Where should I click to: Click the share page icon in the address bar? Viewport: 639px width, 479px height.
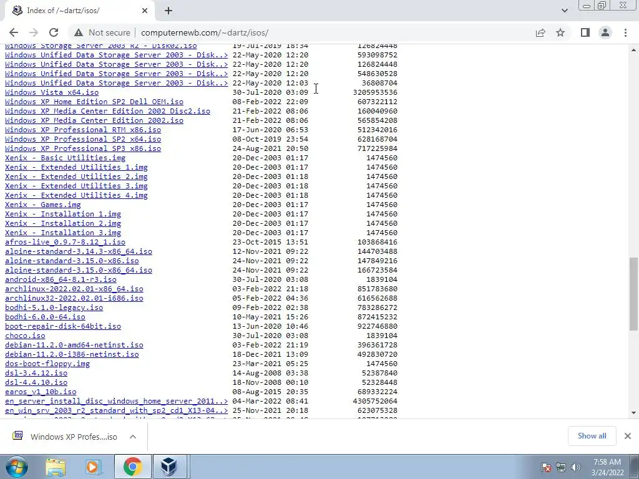click(x=540, y=32)
